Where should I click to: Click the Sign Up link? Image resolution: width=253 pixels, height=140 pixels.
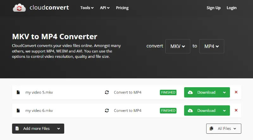[213, 8]
